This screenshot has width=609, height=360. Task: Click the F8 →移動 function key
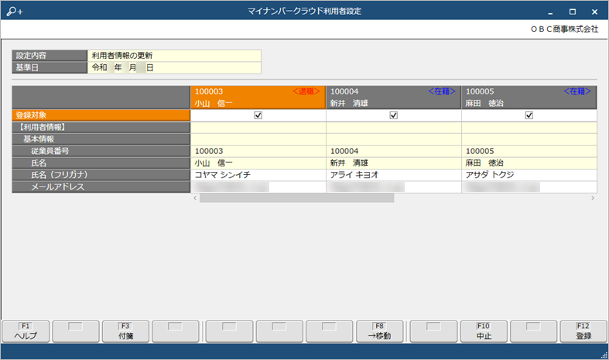pos(379,331)
